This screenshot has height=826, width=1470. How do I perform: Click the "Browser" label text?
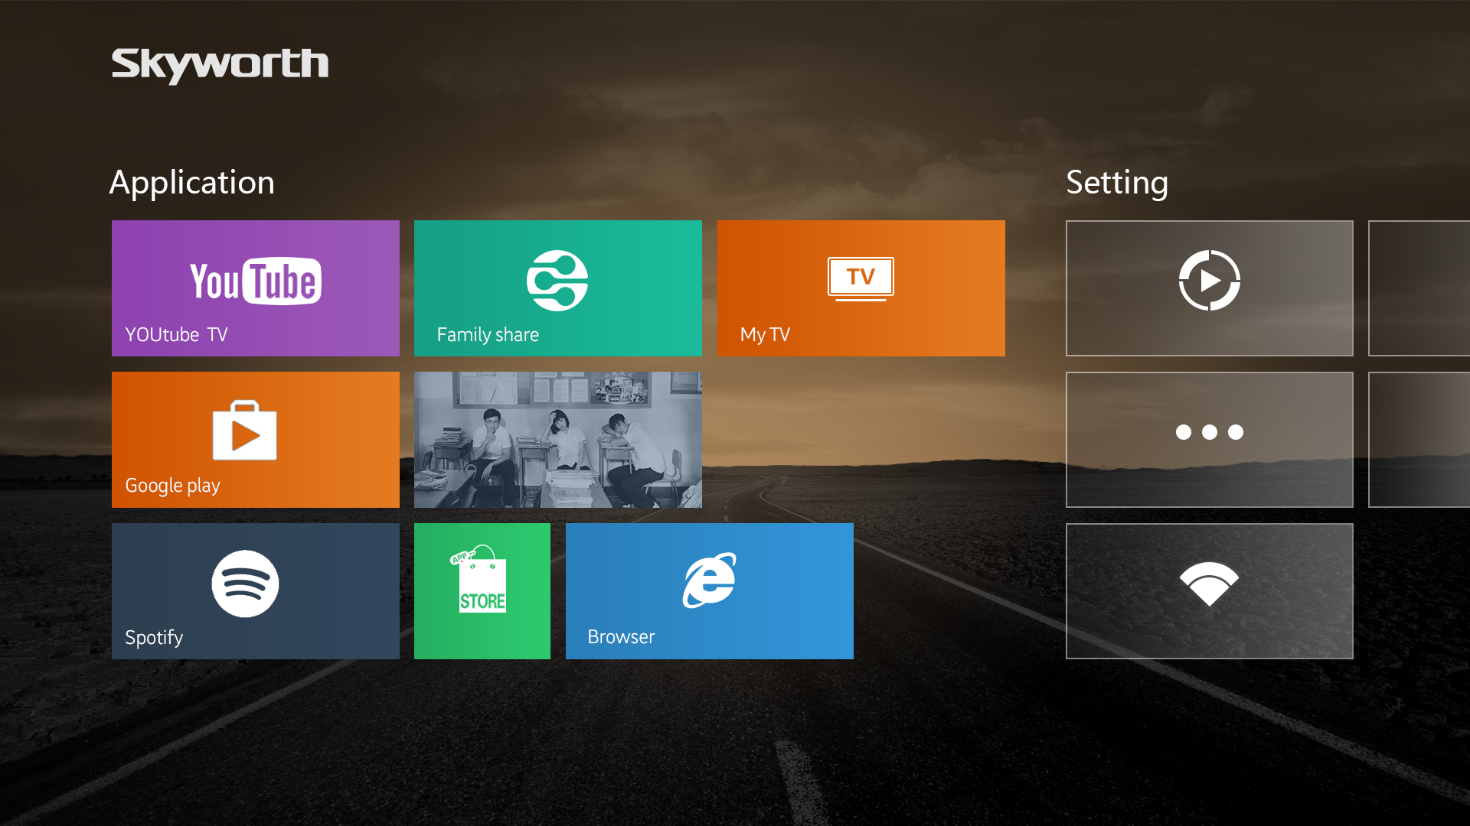621,637
